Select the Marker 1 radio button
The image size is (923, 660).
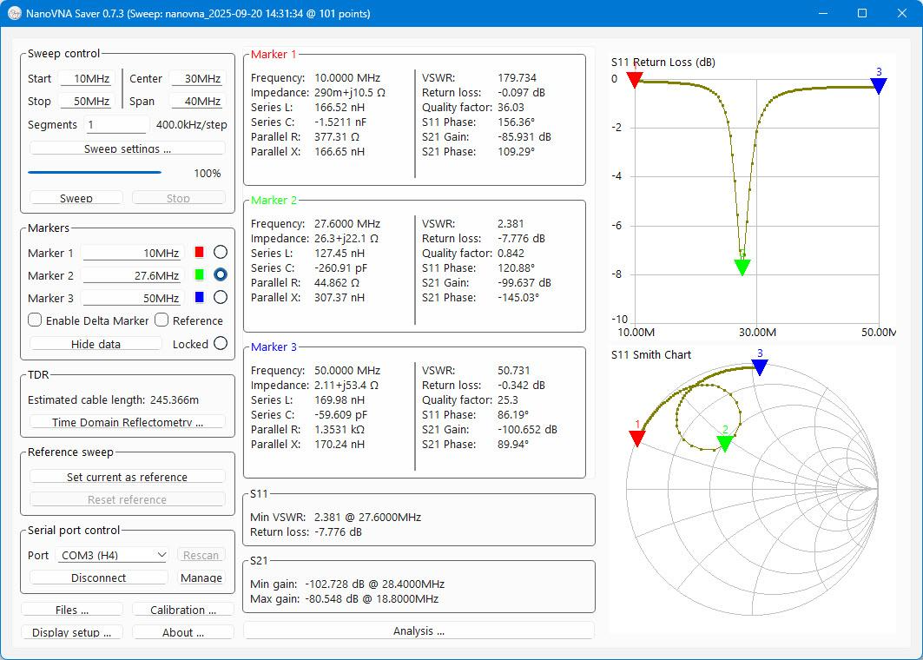(221, 252)
